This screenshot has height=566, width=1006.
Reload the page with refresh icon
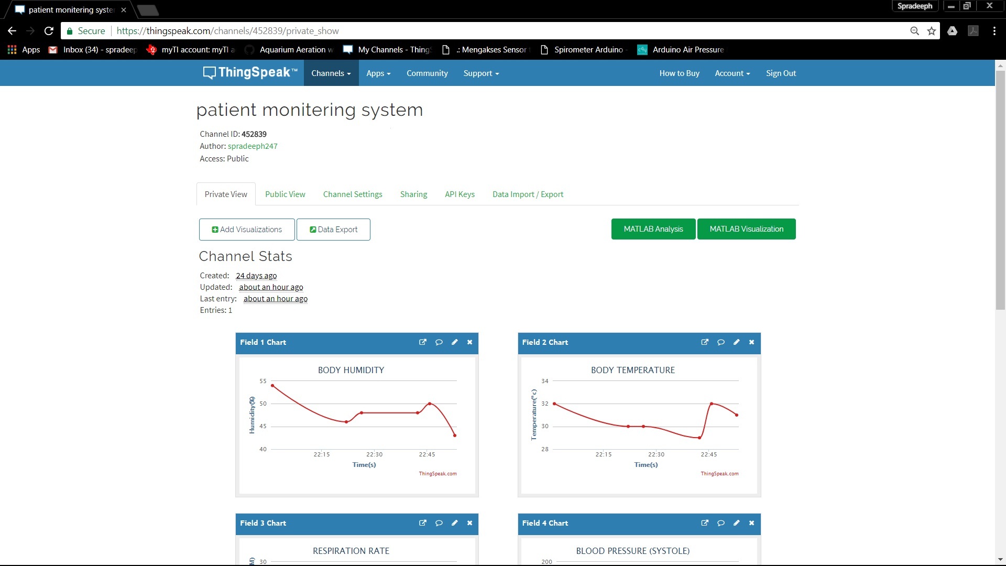tap(49, 31)
